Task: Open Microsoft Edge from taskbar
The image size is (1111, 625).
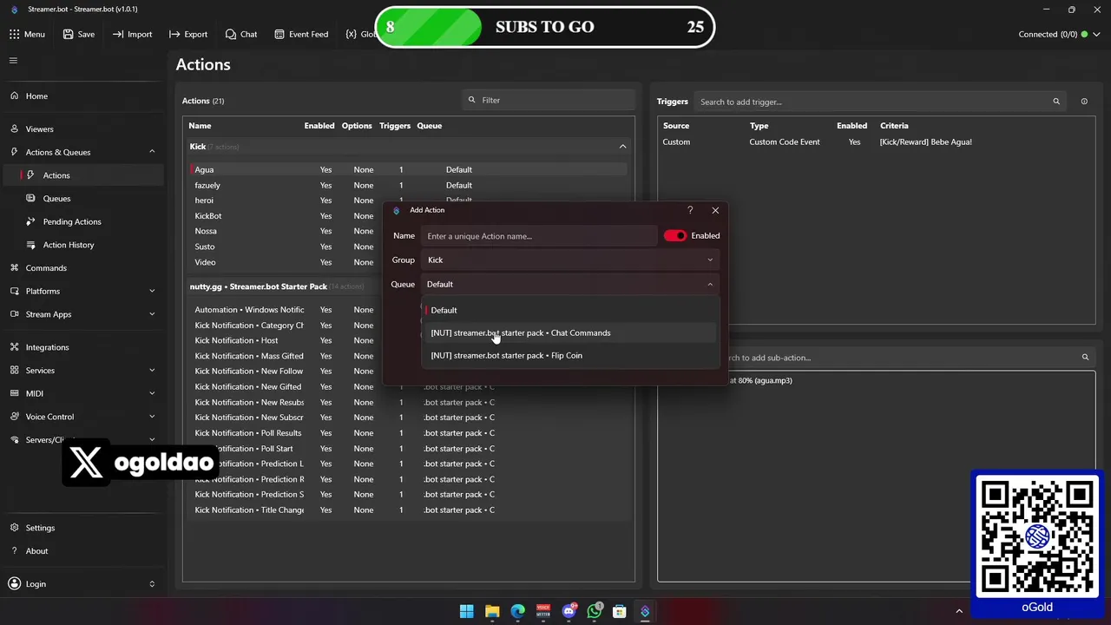Action: (x=518, y=612)
